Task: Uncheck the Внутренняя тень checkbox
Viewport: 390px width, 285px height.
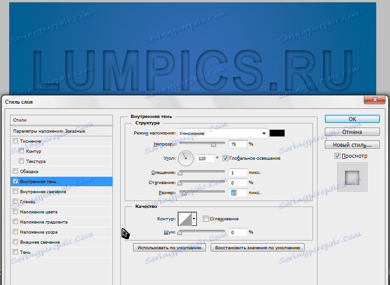Action: [x=16, y=181]
